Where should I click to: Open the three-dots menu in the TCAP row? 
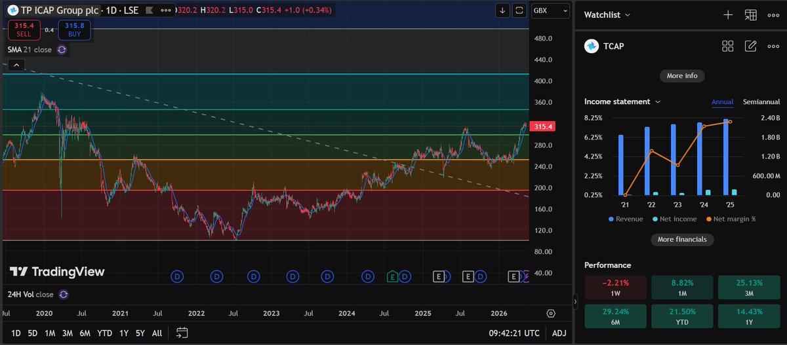click(773, 46)
